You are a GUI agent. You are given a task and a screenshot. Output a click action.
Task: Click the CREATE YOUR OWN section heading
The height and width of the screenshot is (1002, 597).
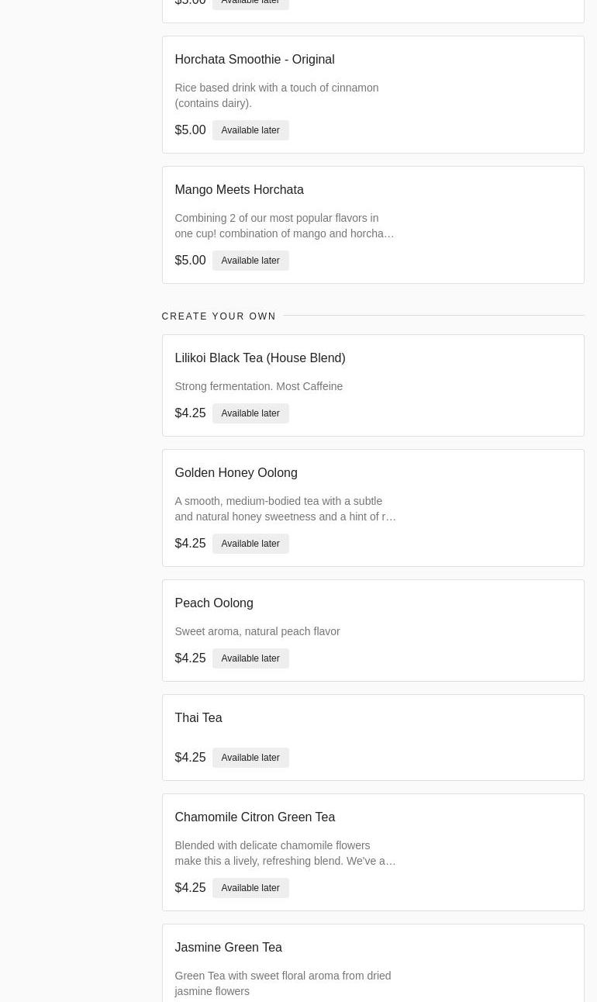219,316
